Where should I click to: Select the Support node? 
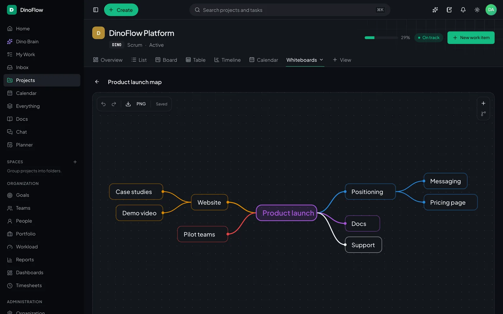(x=363, y=245)
